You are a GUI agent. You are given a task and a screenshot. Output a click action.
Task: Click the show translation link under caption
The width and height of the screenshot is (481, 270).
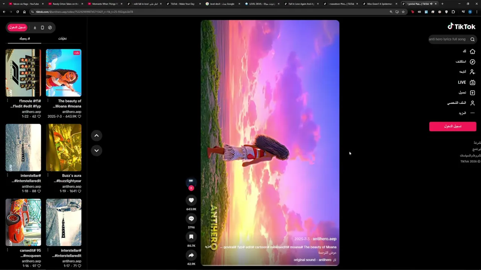(327, 253)
